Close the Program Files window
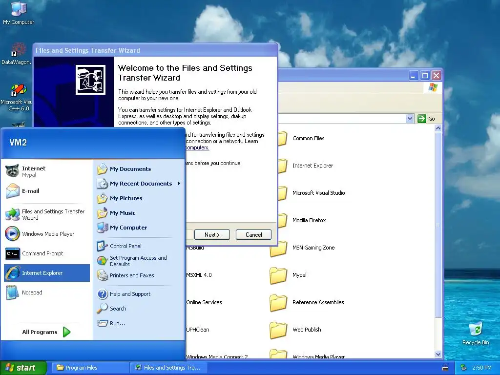Image resolution: width=500 pixels, height=375 pixels. (x=436, y=76)
